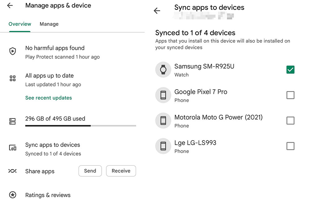Tap the storage usage icon
This screenshot has width=310, height=202.
pyautogui.click(x=12, y=121)
